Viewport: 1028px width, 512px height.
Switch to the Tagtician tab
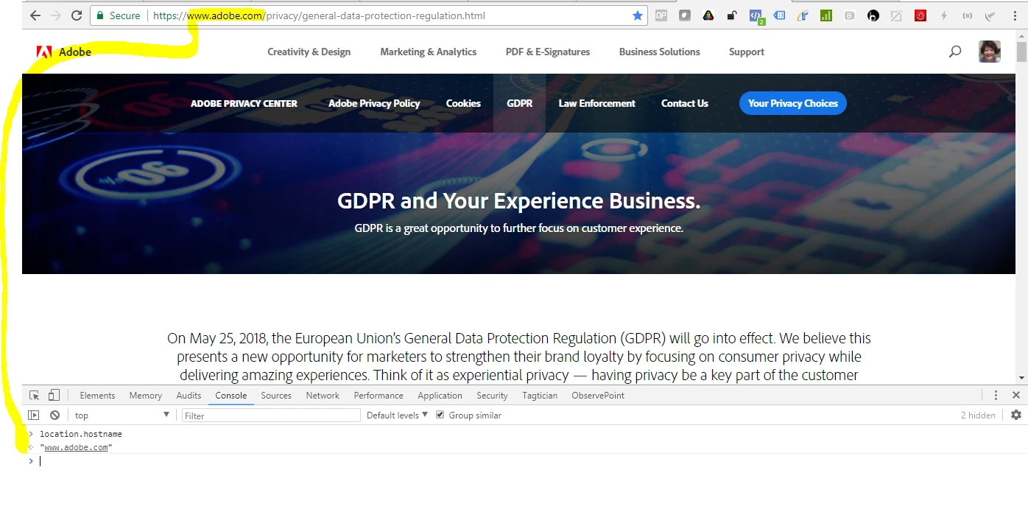(x=540, y=396)
